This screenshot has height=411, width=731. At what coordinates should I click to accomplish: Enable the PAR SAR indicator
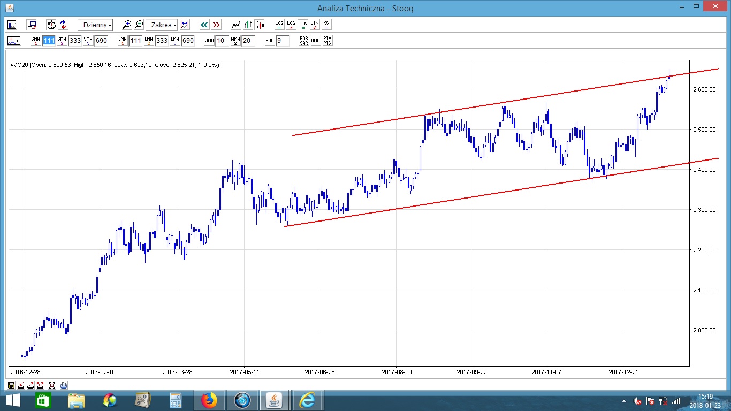coord(303,41)
